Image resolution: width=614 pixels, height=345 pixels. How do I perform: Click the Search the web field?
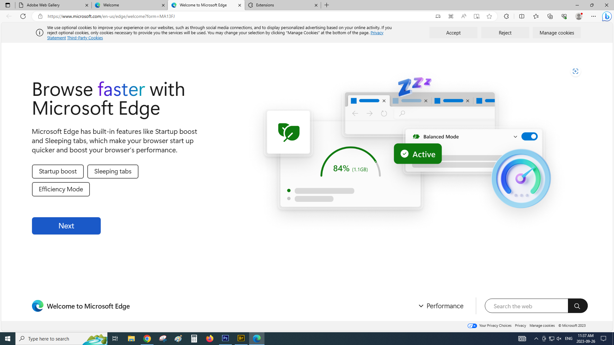[526, 306]
